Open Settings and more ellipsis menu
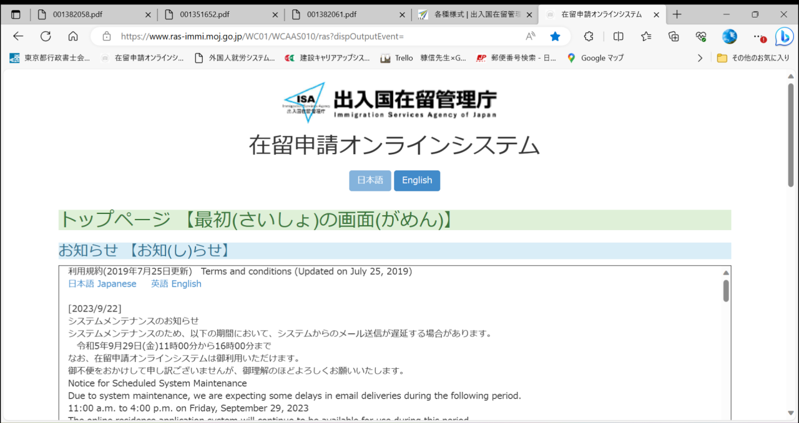This screenshot has height=423, width=799. point(757,36)
